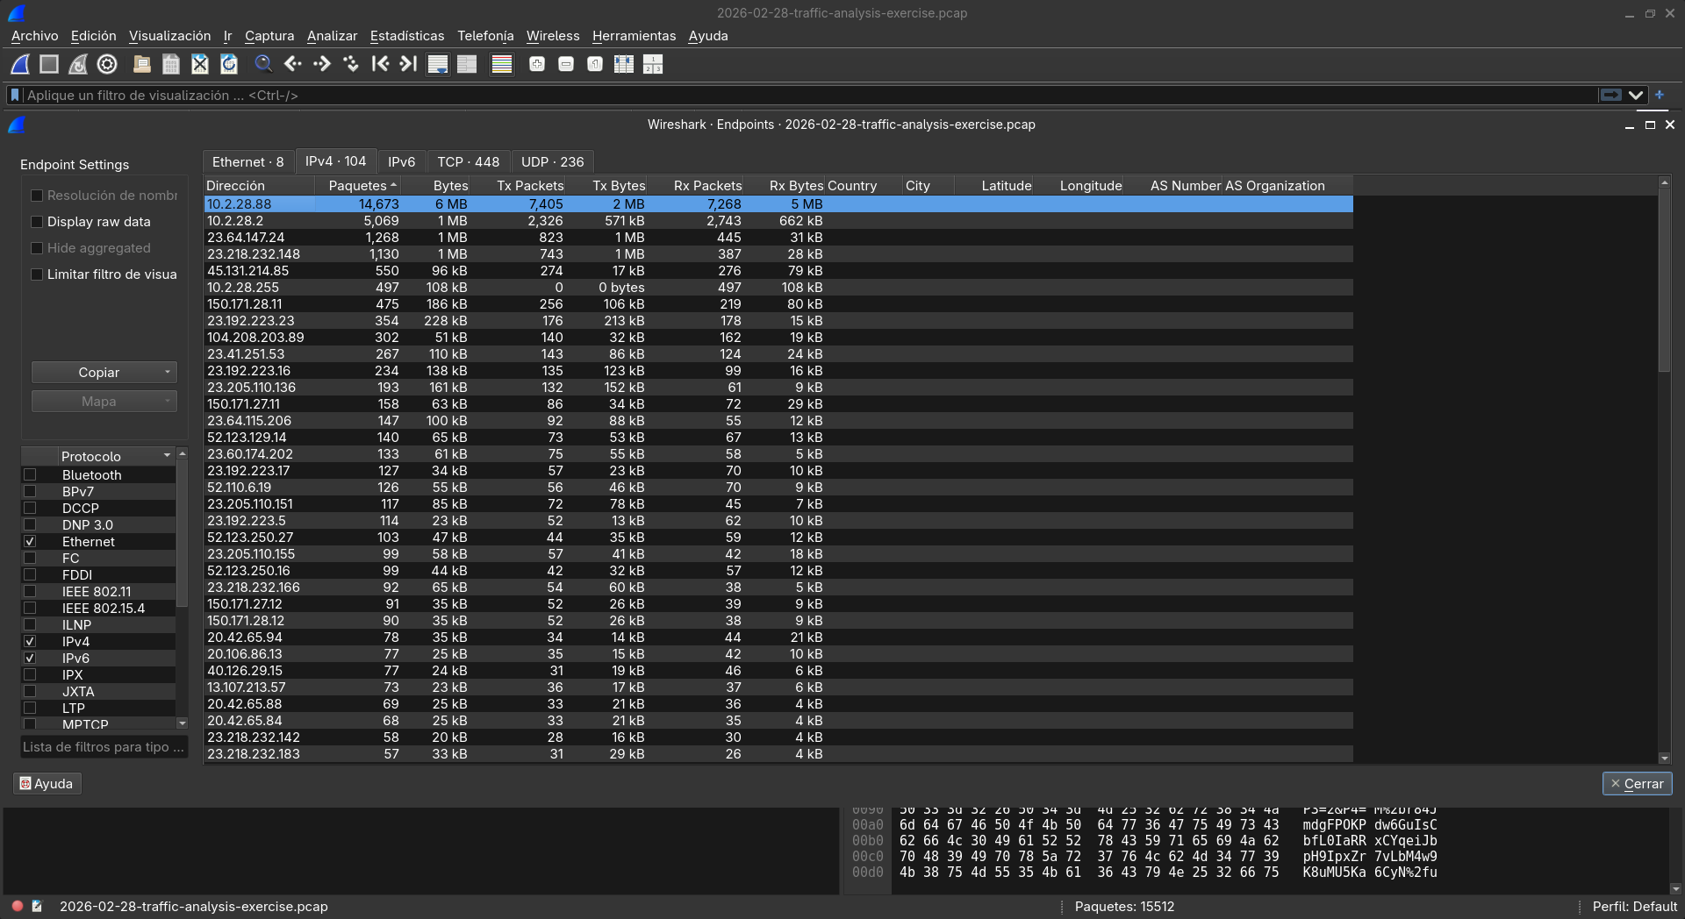Viewport: 1685px width, 919px height.
Task: Open capture options gear icon
Action: point(107,64)
